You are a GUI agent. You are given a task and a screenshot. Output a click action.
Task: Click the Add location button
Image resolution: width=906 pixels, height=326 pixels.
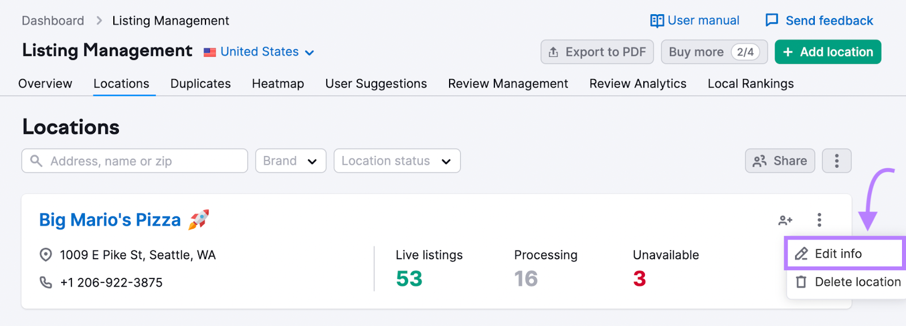[827, 52]
